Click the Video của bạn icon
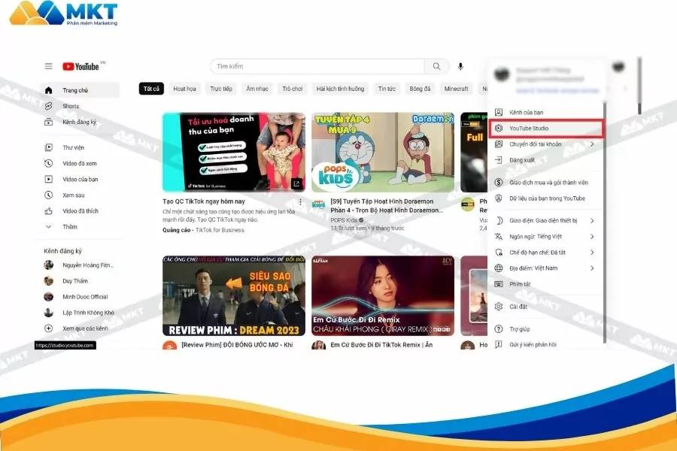 coord(49,179)
